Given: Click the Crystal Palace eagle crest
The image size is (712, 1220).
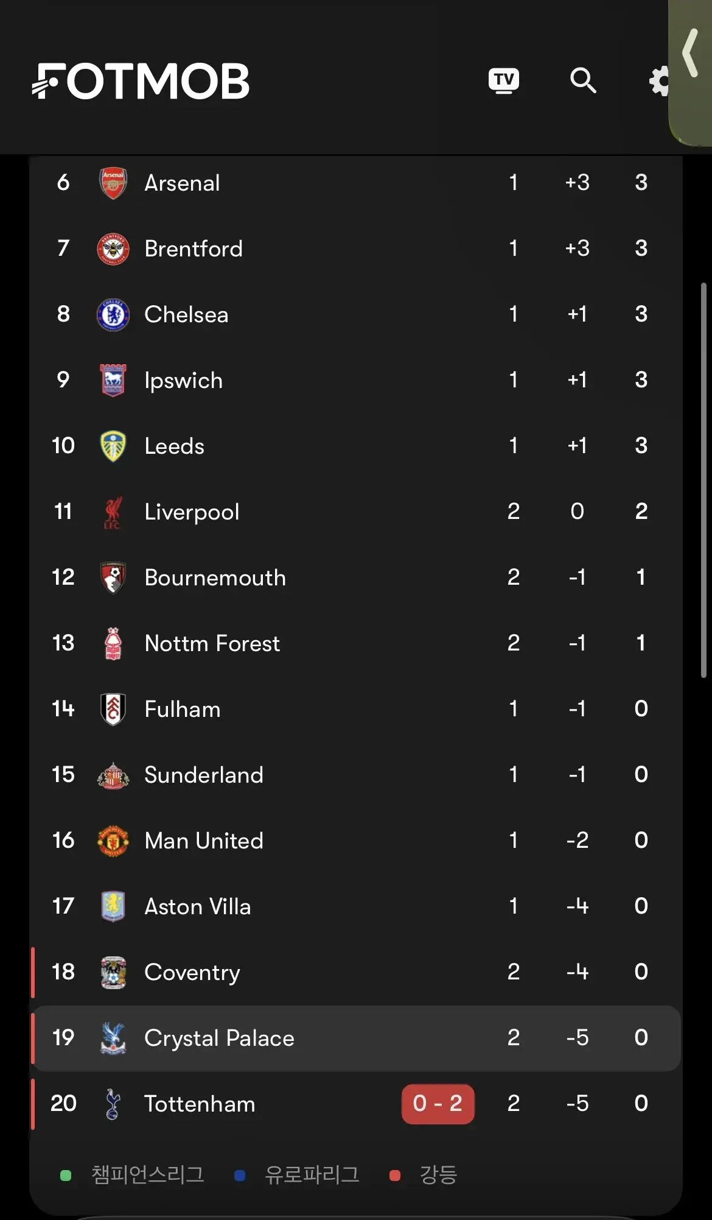Looking at the screenshot, I should (113, 1038).
